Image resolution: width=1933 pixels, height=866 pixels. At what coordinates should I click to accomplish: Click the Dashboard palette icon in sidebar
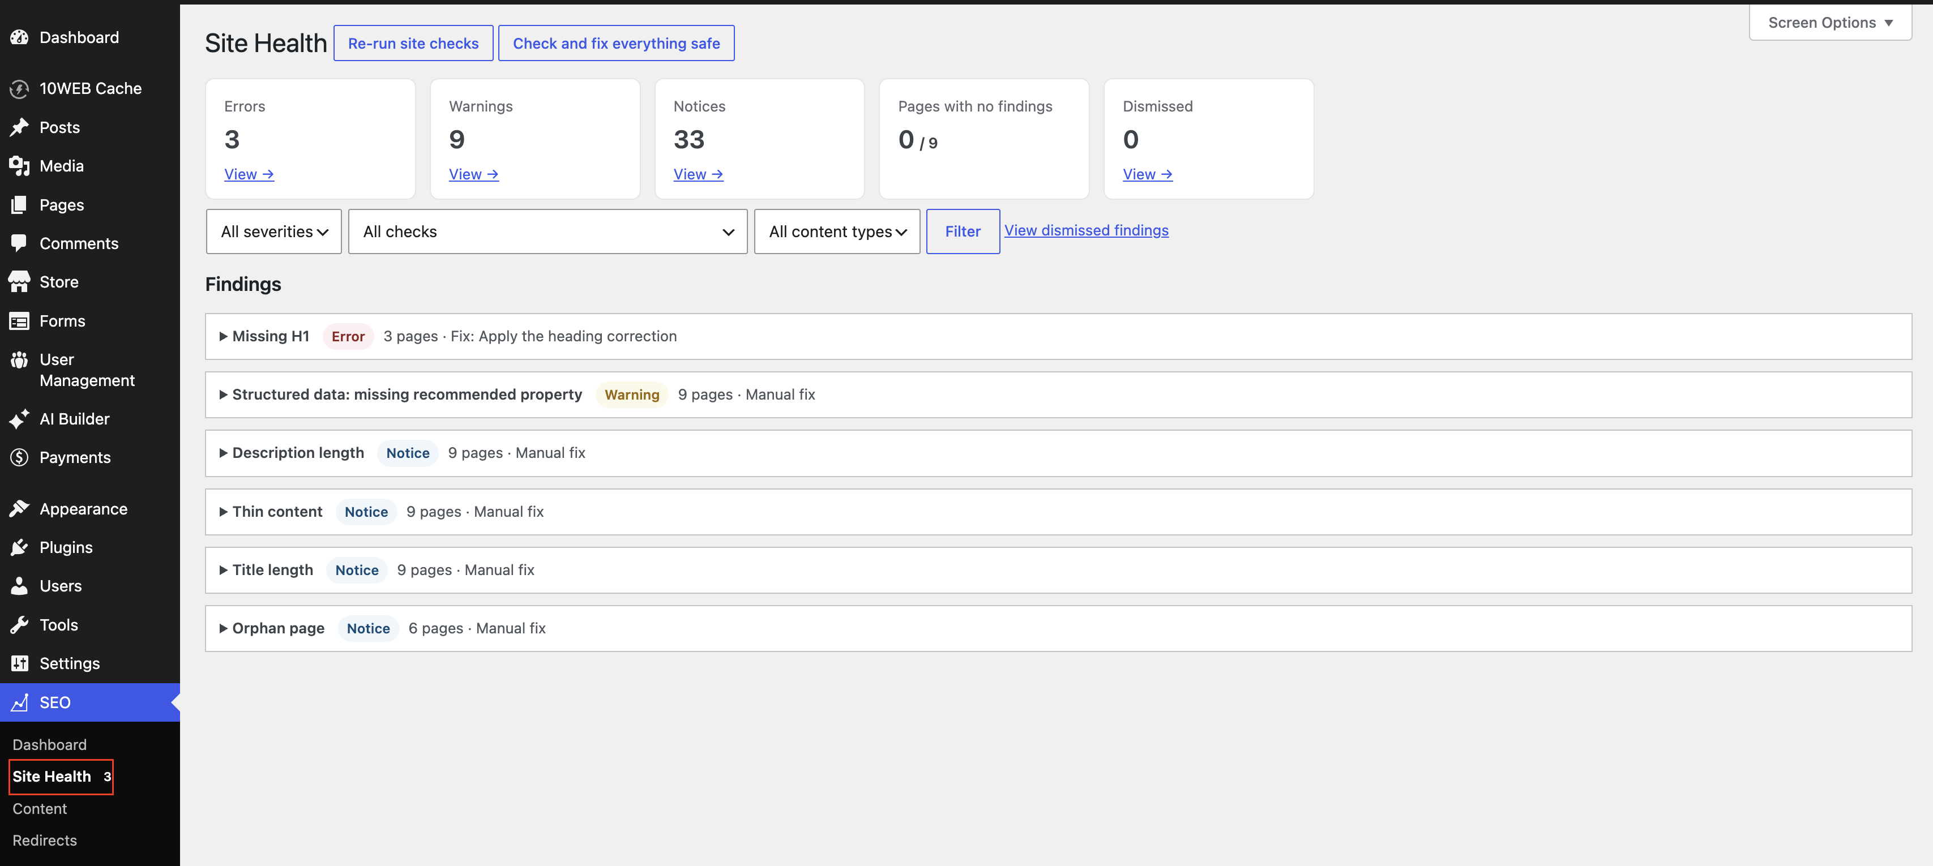[19, 37]
